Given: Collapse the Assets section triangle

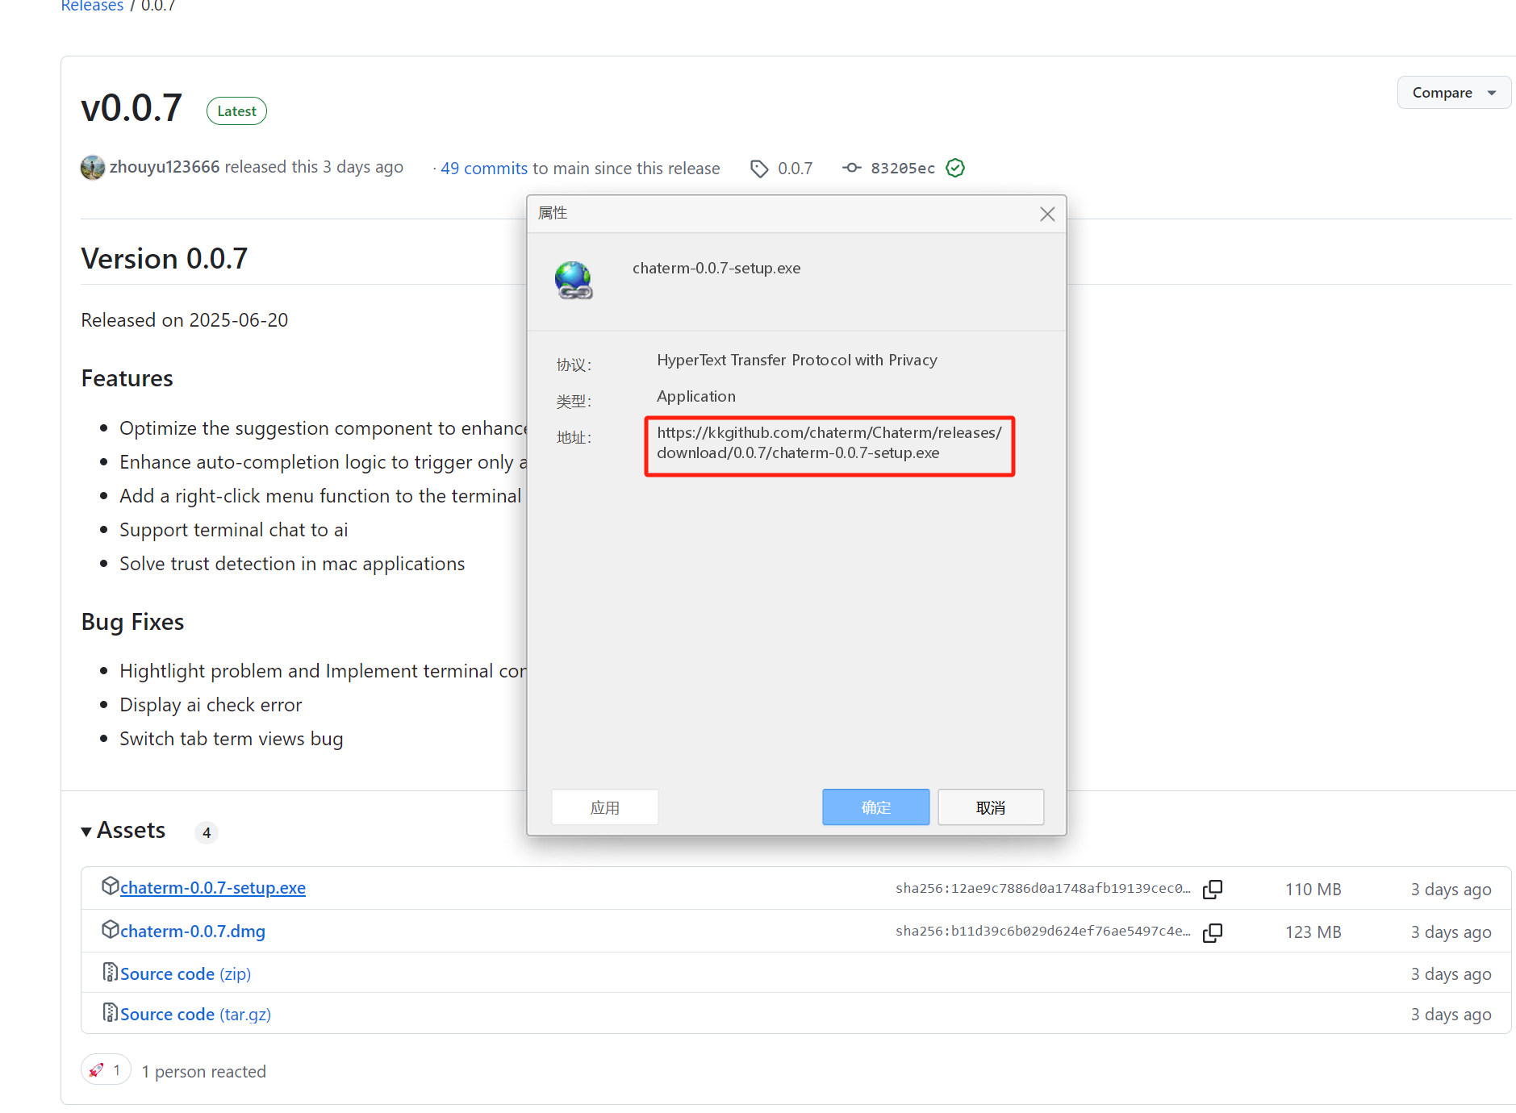Looking at the screenshot, I should 86,832.
